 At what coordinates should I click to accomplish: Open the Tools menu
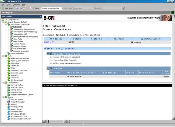pyautogui.click(x=9, y=5)
